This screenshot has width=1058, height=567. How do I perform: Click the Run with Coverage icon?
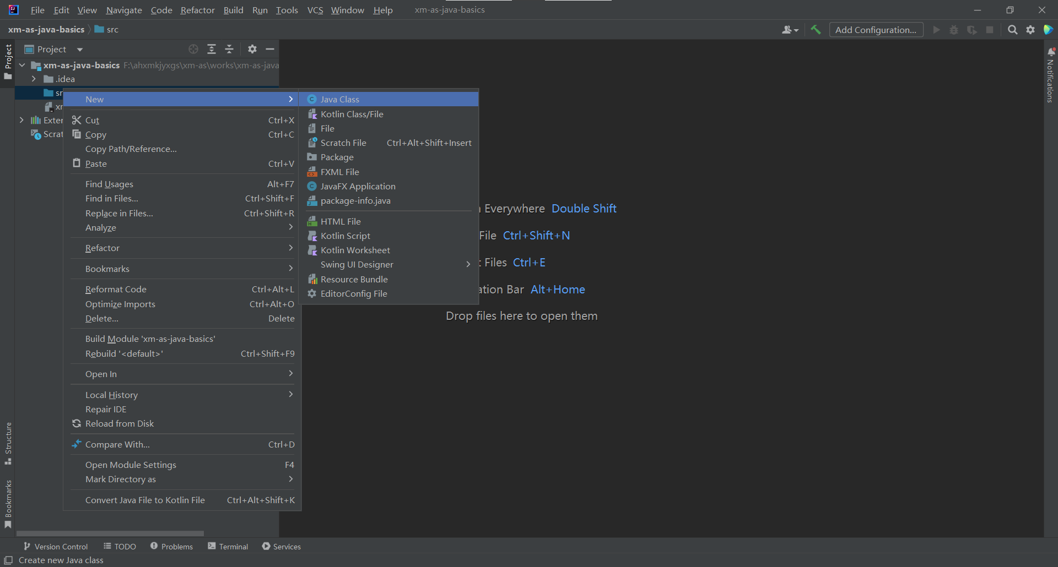[972, 30]
